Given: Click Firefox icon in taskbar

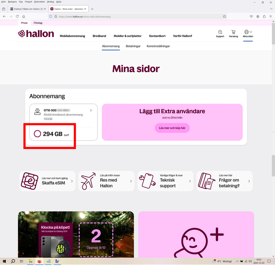Looking at the screenshot, I should [x=39, y=261].
